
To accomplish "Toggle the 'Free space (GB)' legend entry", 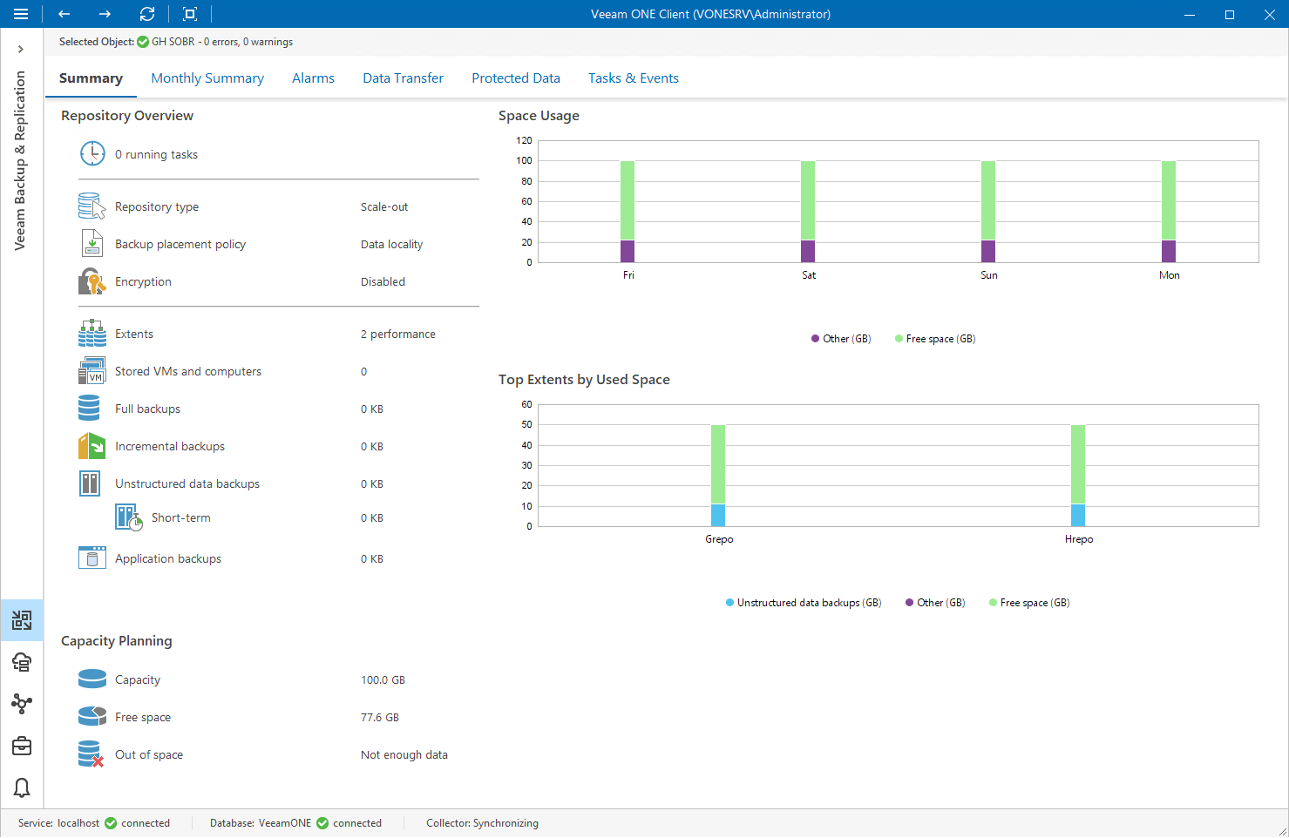I will point(934,339).
